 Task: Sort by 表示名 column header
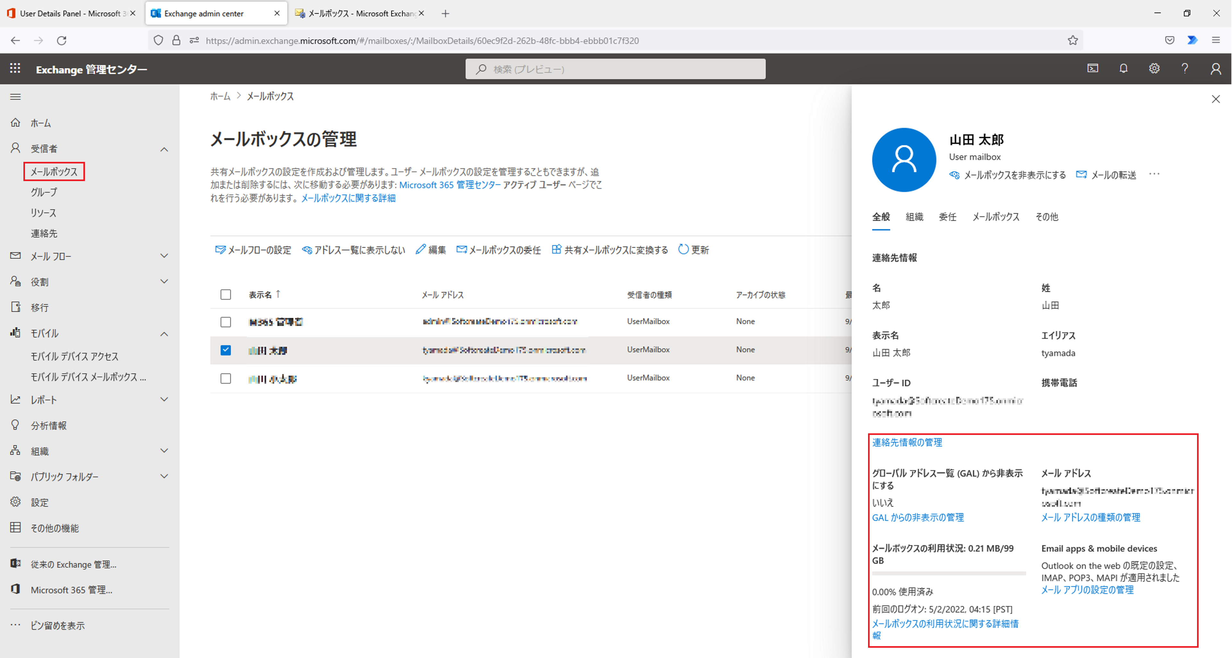pos(264,294)
